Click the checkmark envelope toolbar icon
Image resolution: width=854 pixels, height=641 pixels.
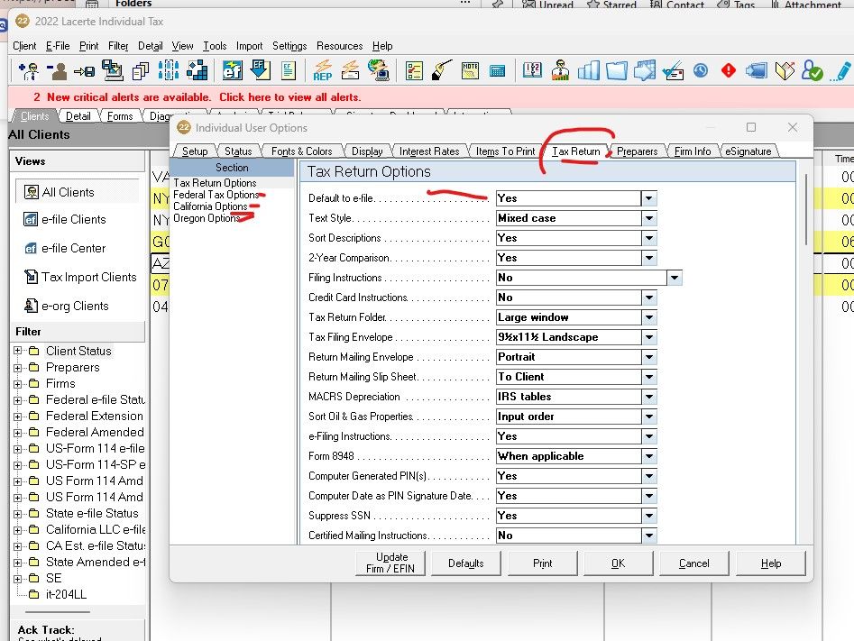point(673,71)
